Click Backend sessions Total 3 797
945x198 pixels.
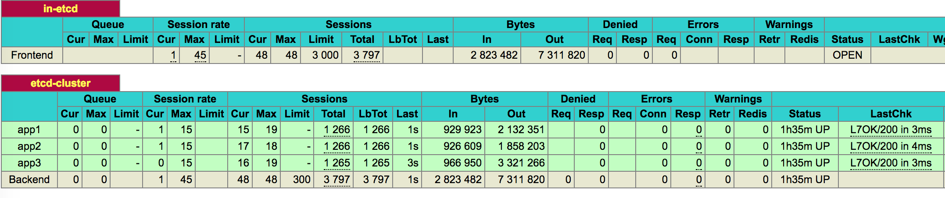[x=337, y=180]
